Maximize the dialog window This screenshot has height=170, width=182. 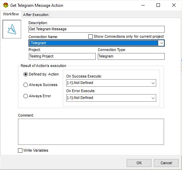[158, 5]
